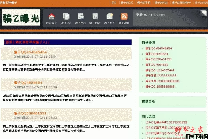Open 骗子QQ 1234567489 under 特别关注
The height and width of the screenshot is (139, 208).
pyautogui.click(x=160, y=70)
